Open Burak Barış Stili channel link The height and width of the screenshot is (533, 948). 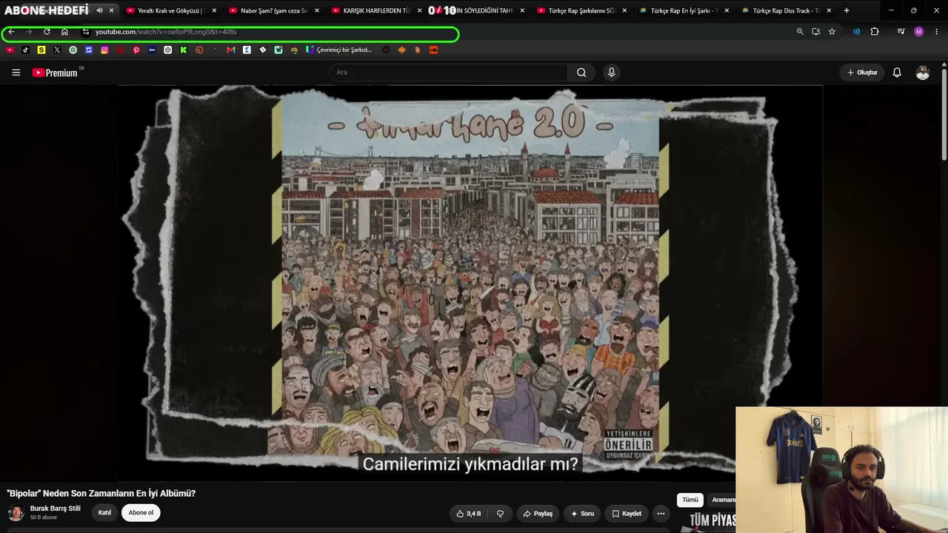(x=56, y=509)
